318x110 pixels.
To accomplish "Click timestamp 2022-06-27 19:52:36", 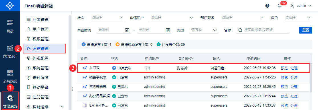I will pos(260,68).
